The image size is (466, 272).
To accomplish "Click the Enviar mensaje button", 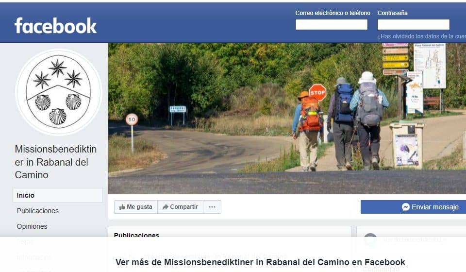I will click(414, 207).
